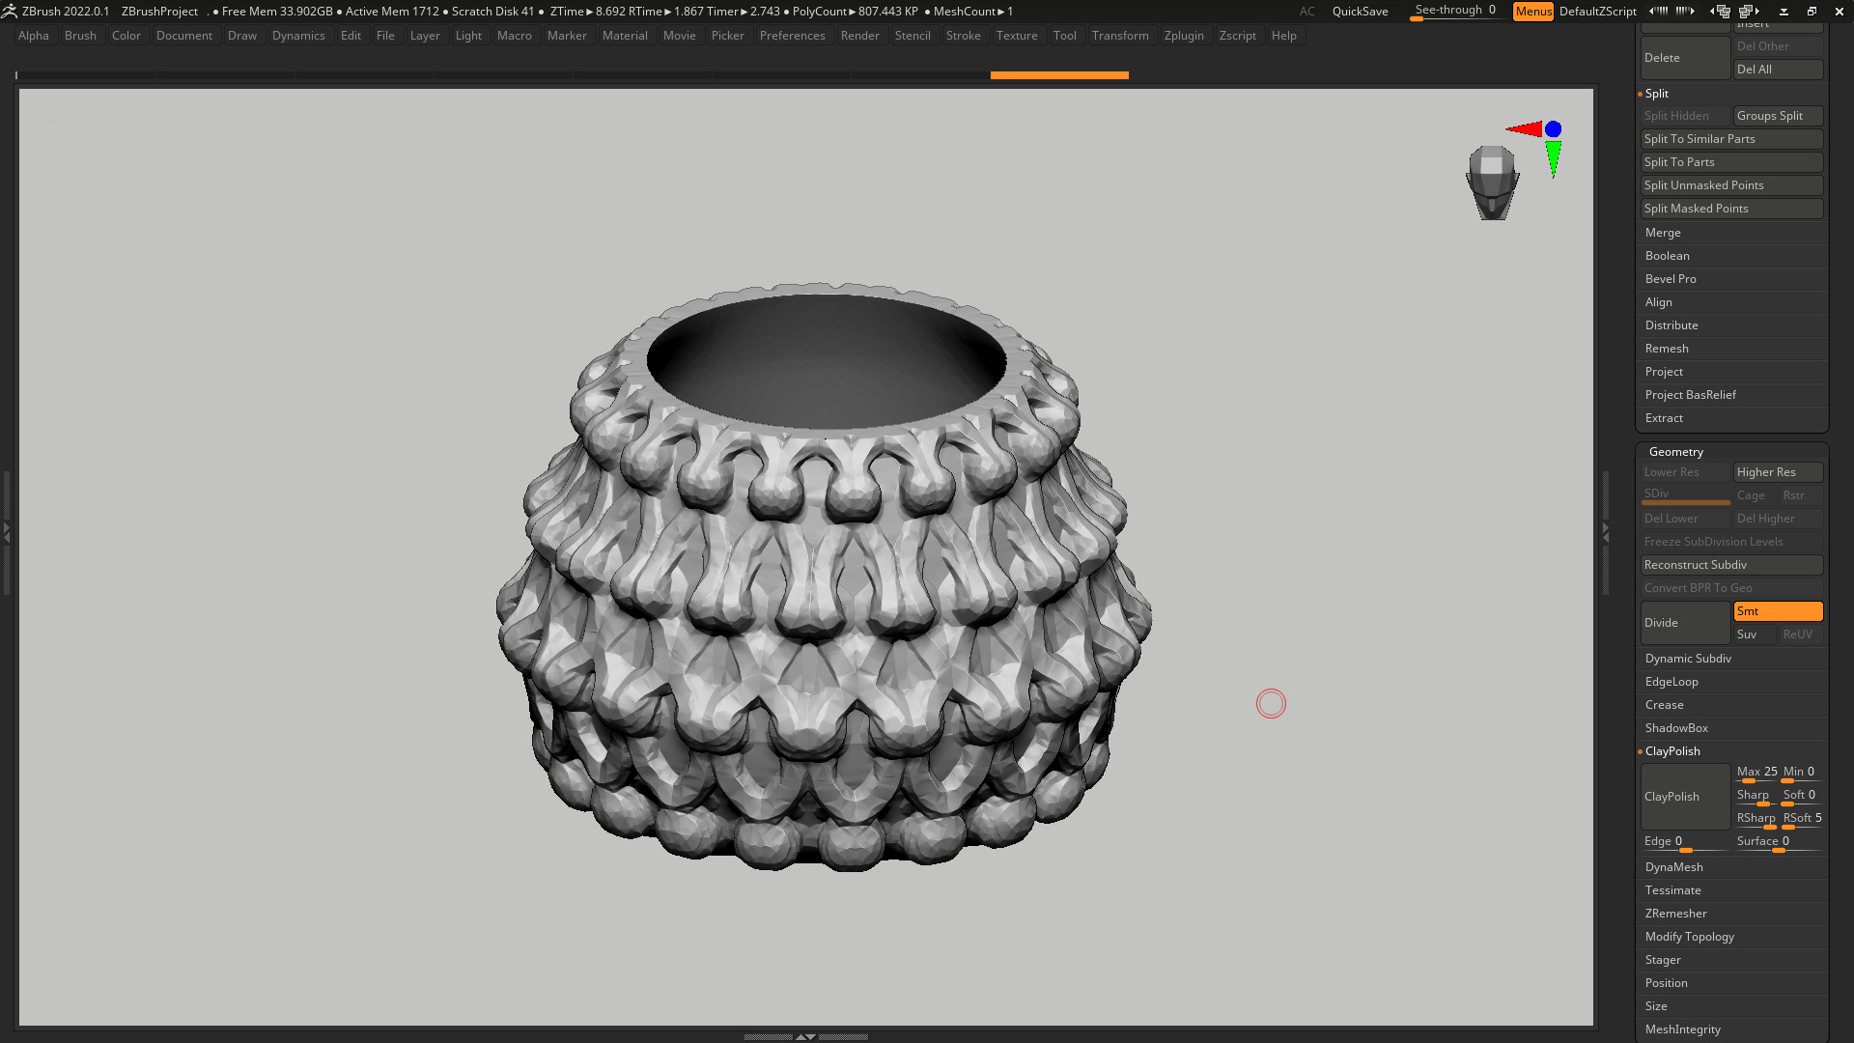Click the restore window icon

1812,12
